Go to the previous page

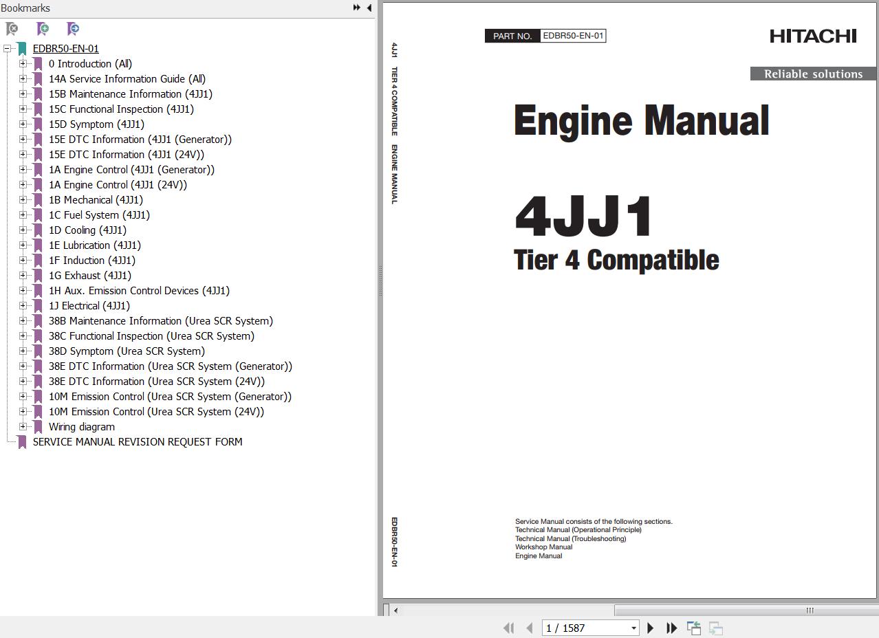tap(530, 628)
